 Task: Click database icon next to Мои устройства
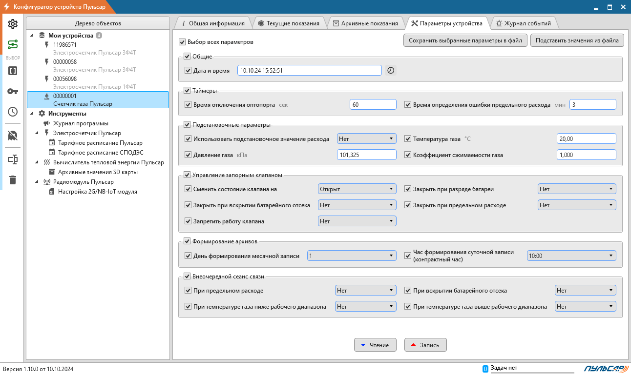pos(42,36)
